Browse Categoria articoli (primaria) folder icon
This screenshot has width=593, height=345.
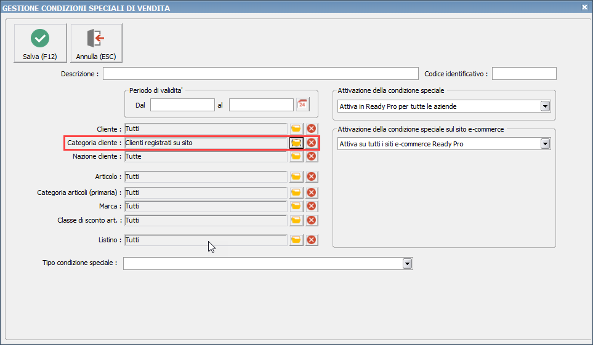[296, 192]
